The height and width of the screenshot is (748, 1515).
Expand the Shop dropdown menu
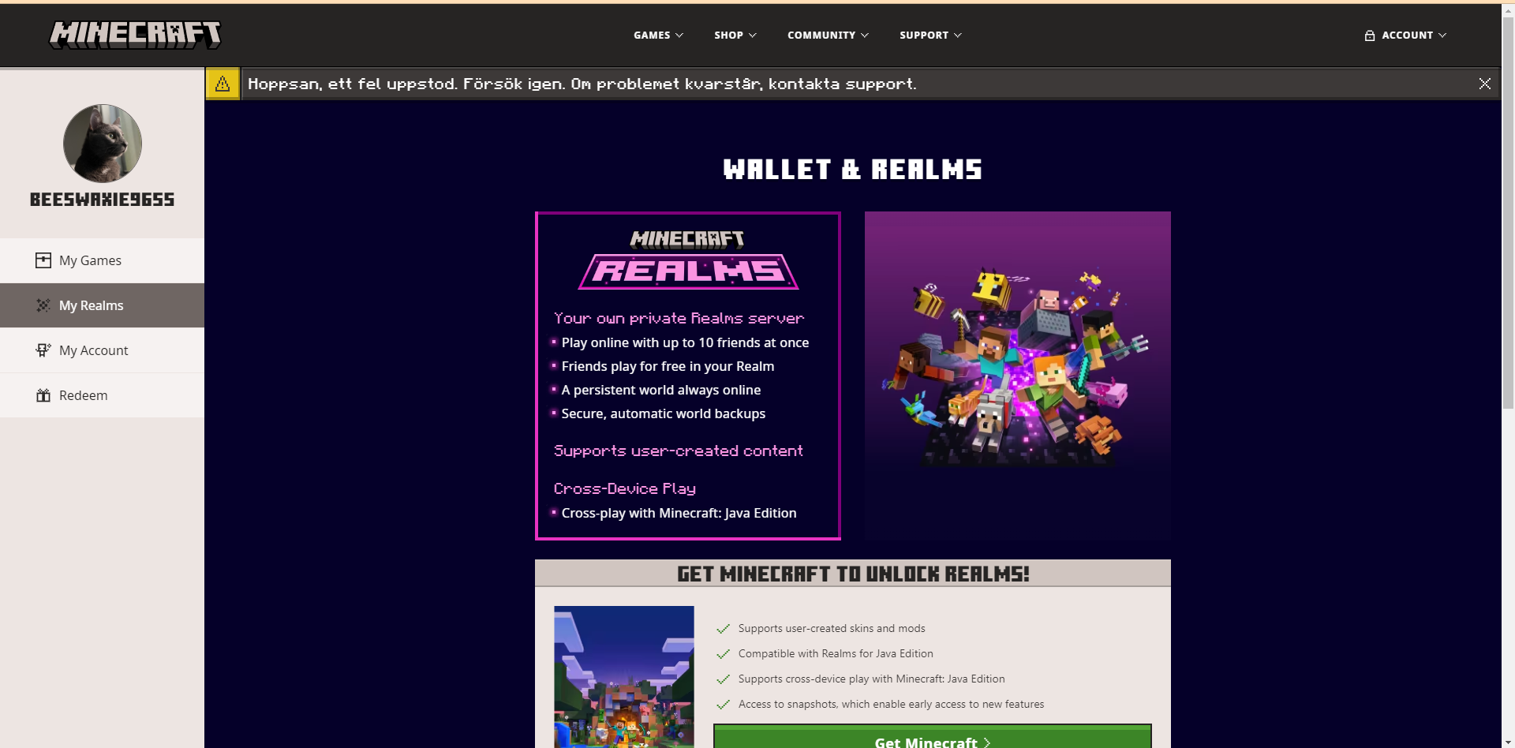(x=735, y=36)
